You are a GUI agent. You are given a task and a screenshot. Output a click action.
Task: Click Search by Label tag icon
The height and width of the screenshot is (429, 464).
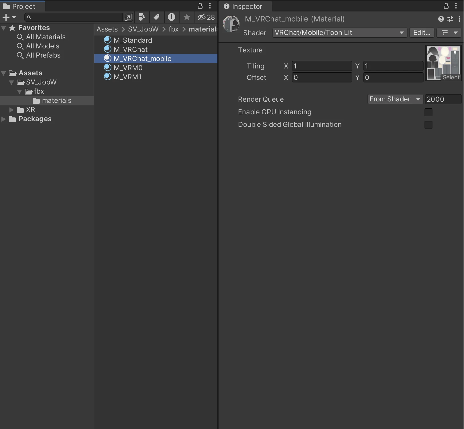tap(156, 17)
